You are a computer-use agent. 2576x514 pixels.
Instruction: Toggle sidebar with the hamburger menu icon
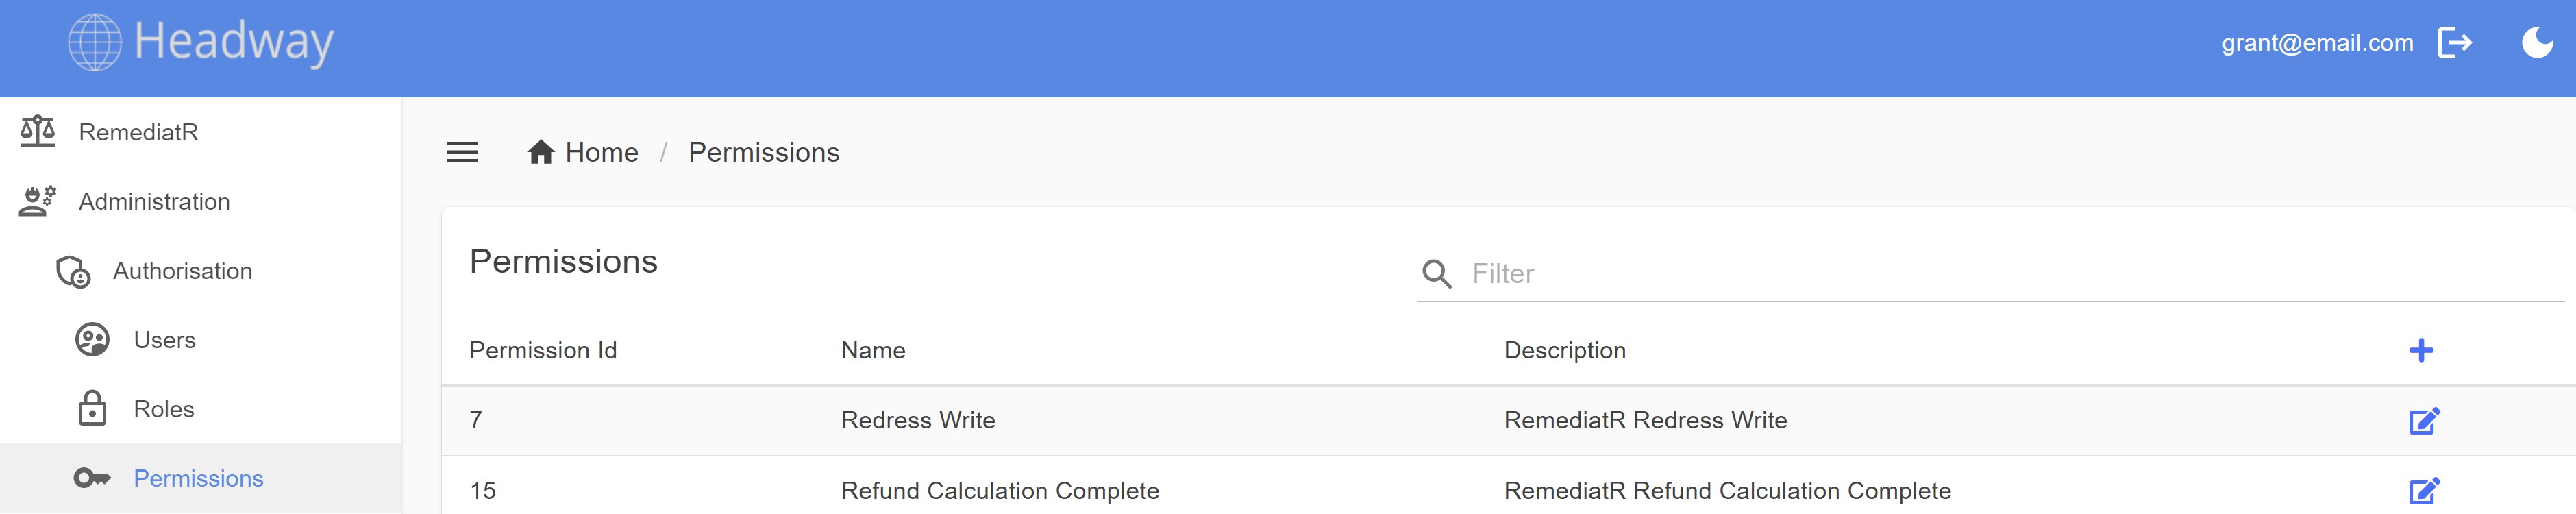[462, 152]
